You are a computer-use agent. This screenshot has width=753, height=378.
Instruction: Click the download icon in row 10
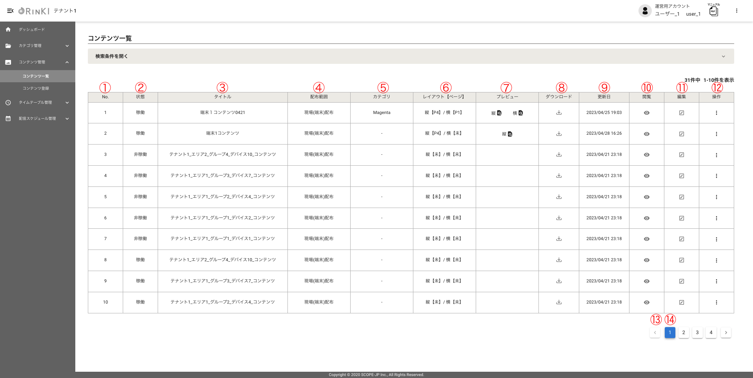559,302
